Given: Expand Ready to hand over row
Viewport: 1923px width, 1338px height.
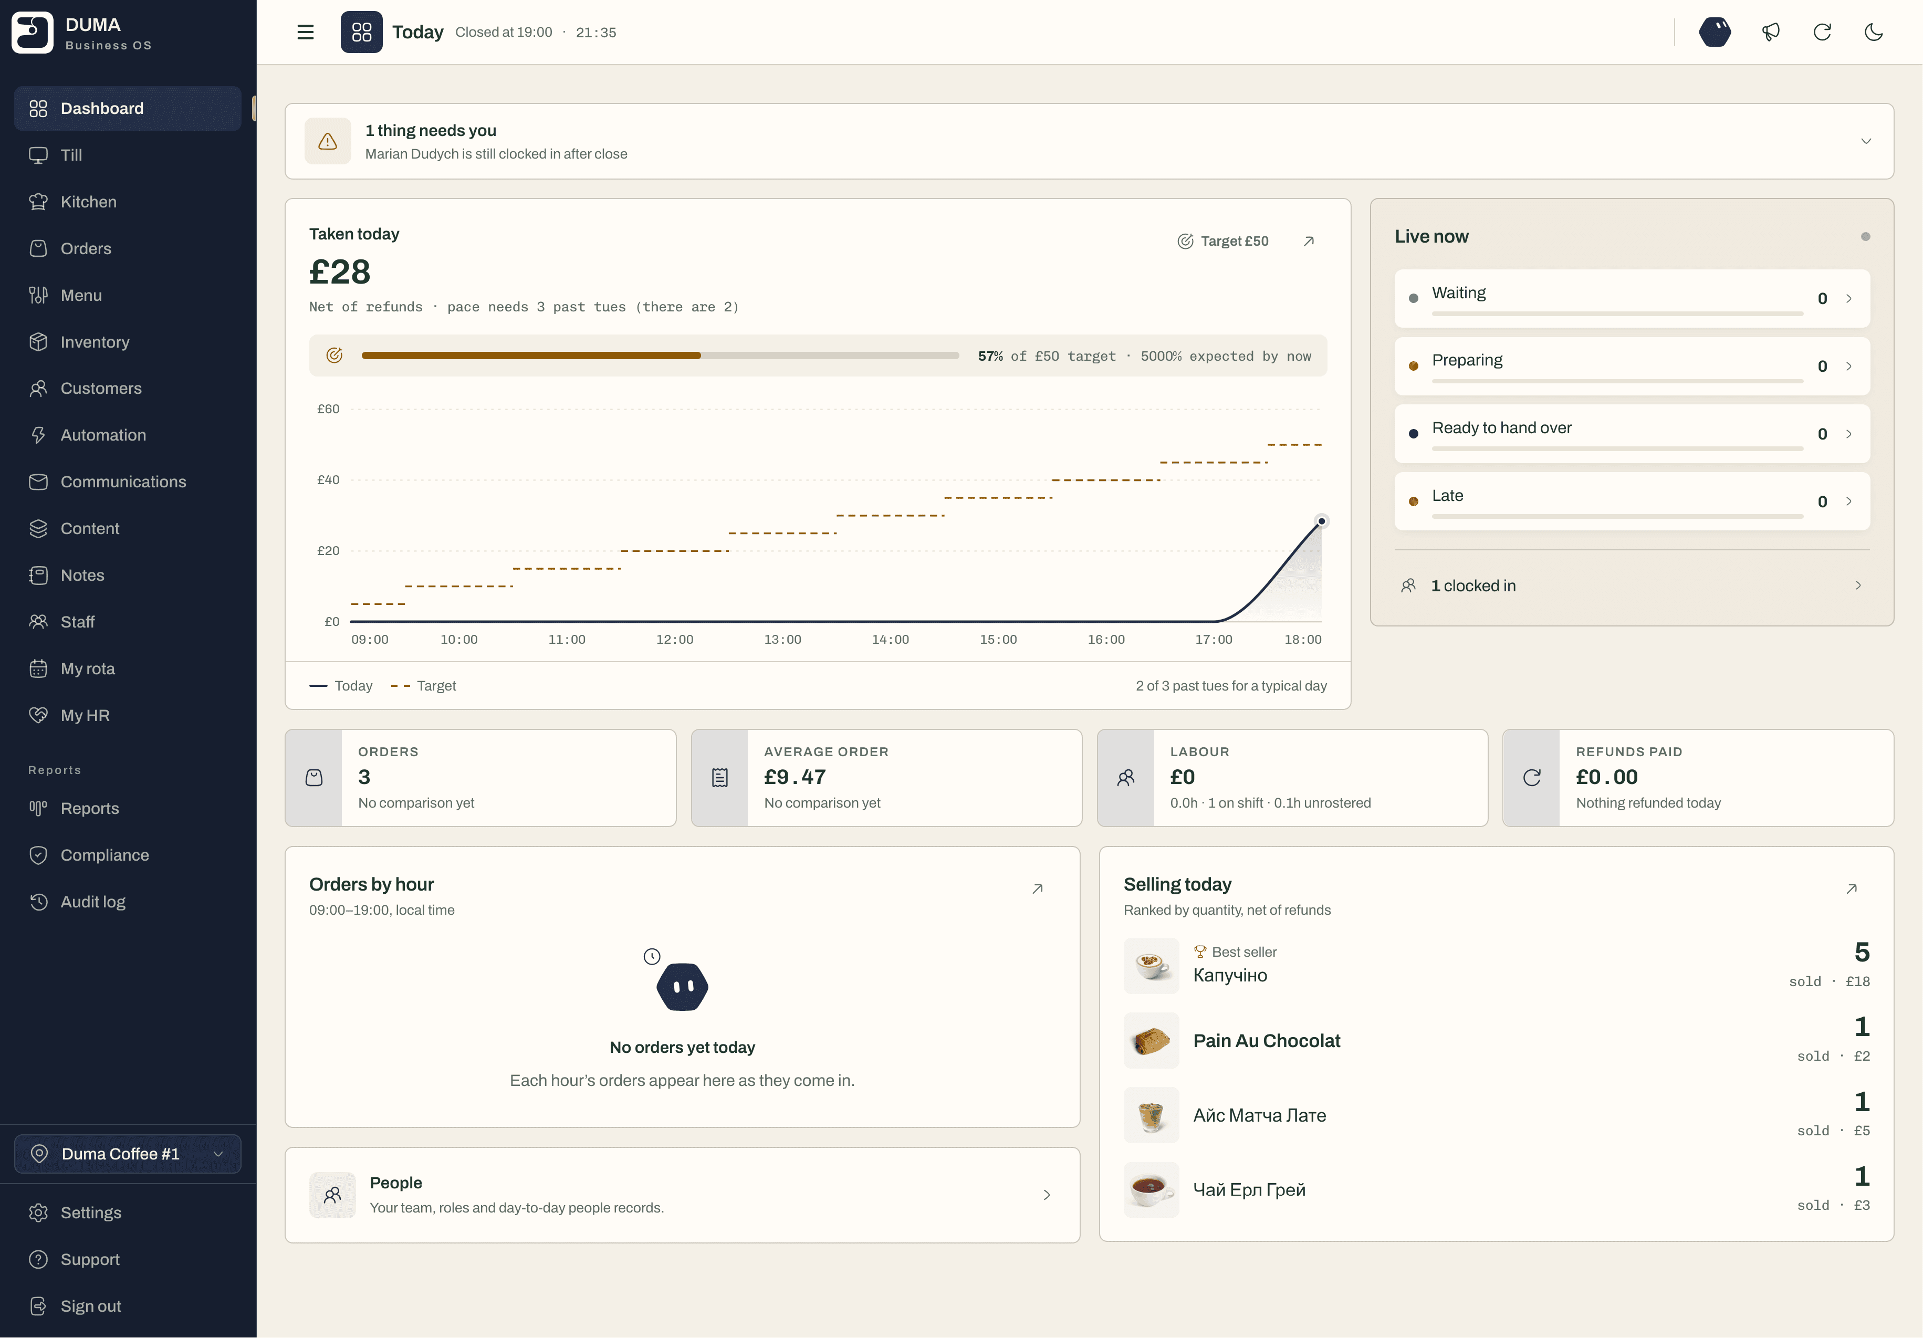Looking at the screenshot, I should (x=1632, y=434).
